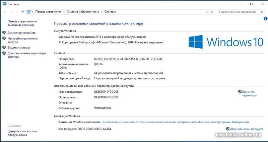Go to Панель управления — домашняя страница
Image resolution: width=268 pixels, height=142 pixels.
coord(22,23)
